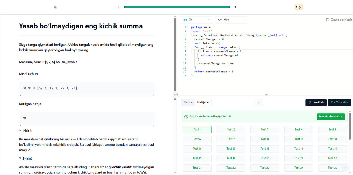The width and height of the screenshot is (353, 175).
Task: Open Test 19 result
Action: click(299, 158)
